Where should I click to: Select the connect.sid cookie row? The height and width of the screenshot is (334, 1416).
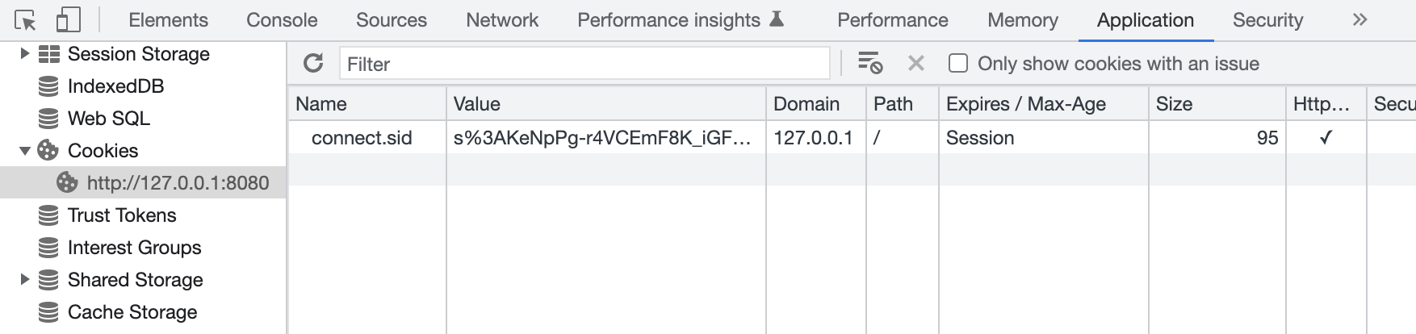(x=362, y=138)
